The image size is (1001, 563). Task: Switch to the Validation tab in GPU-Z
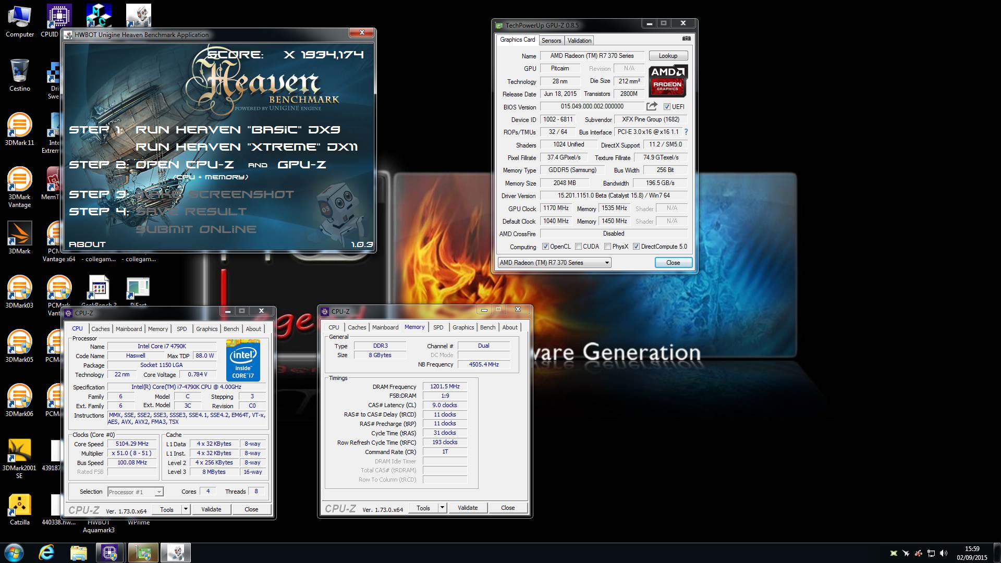pyautogui.click(x=579, y=41)
